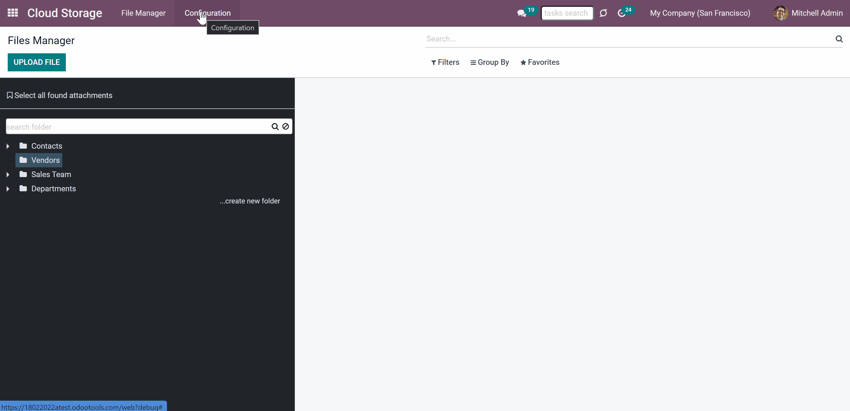Open the File Manager menu

(x=143, y=13)
